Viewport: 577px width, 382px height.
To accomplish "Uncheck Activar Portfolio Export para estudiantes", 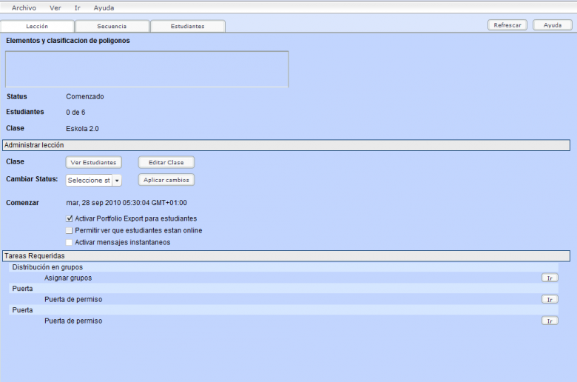I will click(x=70, y=219).
